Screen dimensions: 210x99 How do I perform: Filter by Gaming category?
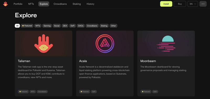47,26
